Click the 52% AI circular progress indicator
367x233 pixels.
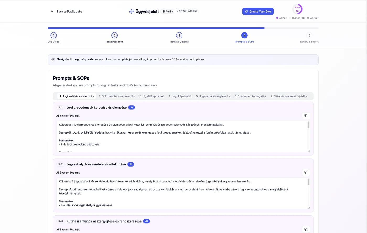(297, 9)
